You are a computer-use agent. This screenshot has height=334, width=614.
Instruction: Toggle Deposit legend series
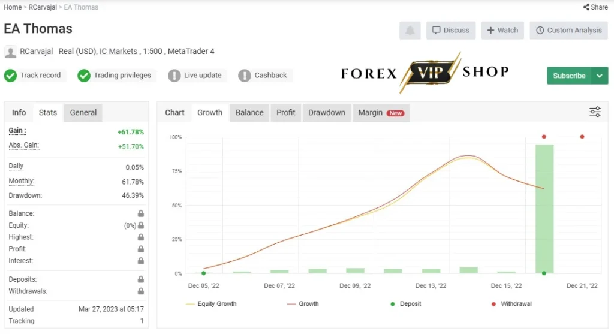406,303
